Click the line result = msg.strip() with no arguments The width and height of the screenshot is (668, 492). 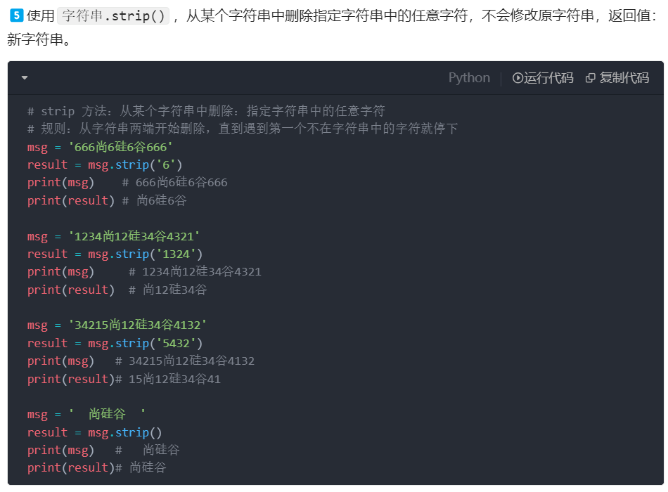click(95, 433)
